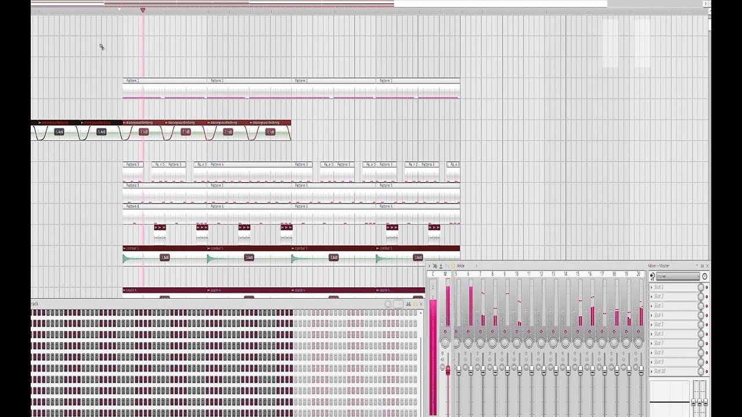
Task: Mute mixer insert 18
Action: point(614,332)
